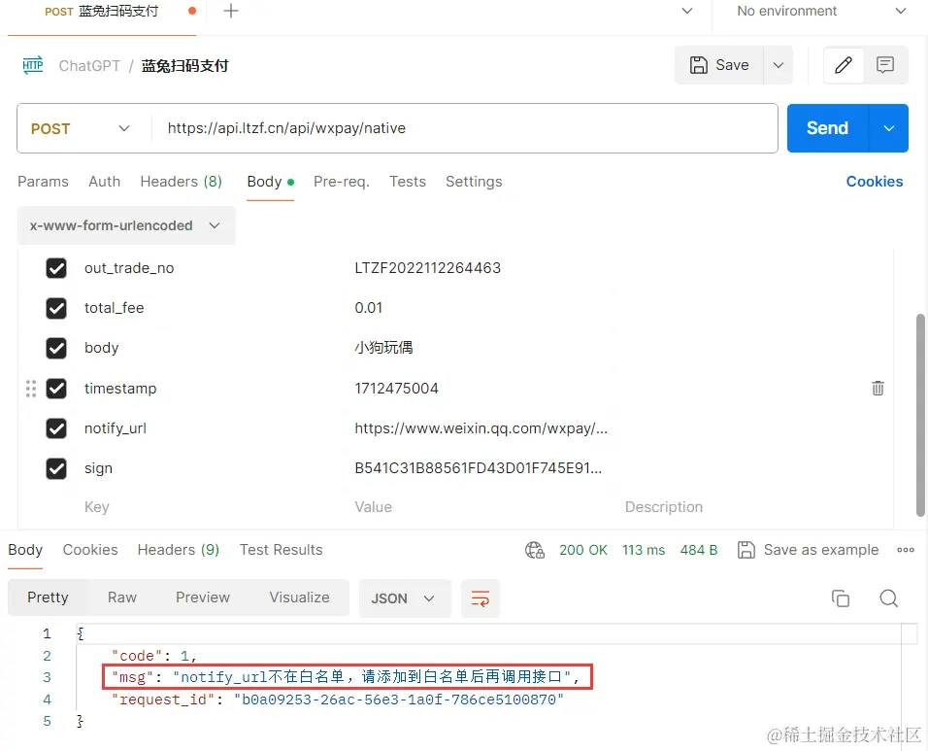Change x-www-form-urlencoded body type
The width and height of the screenshot is (928, 751).
126,225
